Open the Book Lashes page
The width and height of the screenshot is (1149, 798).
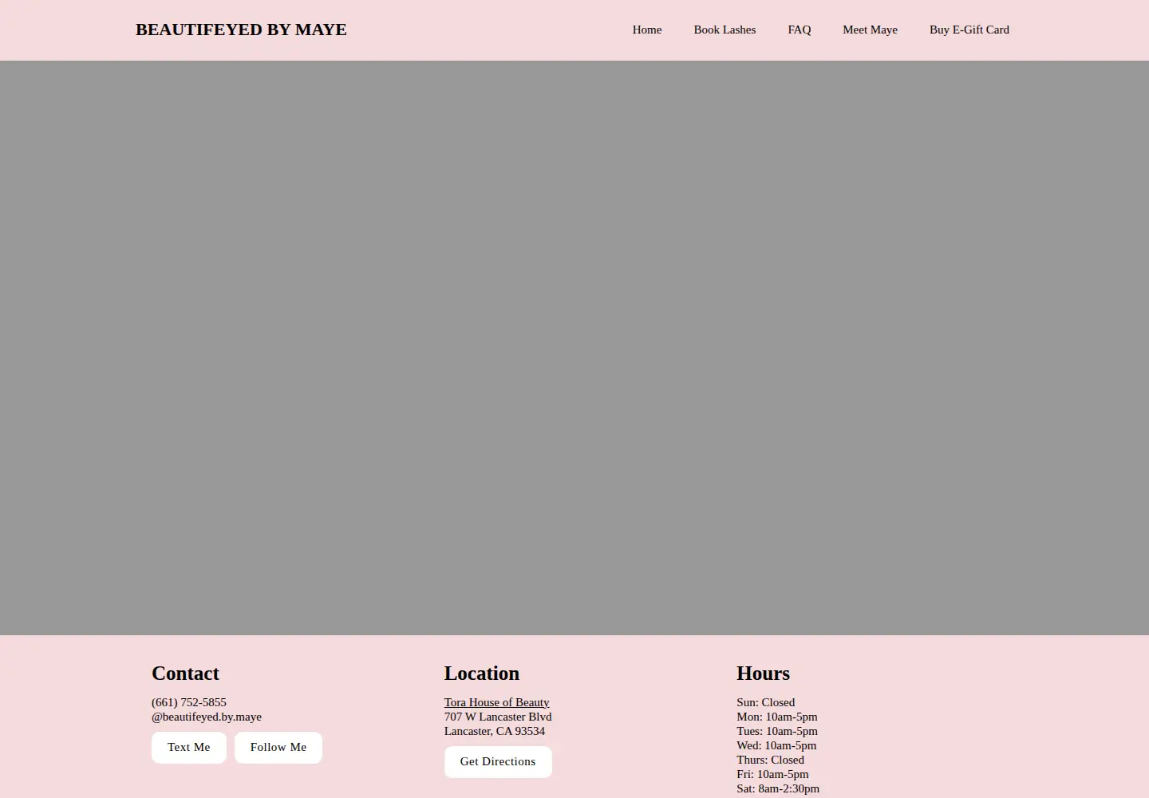point(725,30)
